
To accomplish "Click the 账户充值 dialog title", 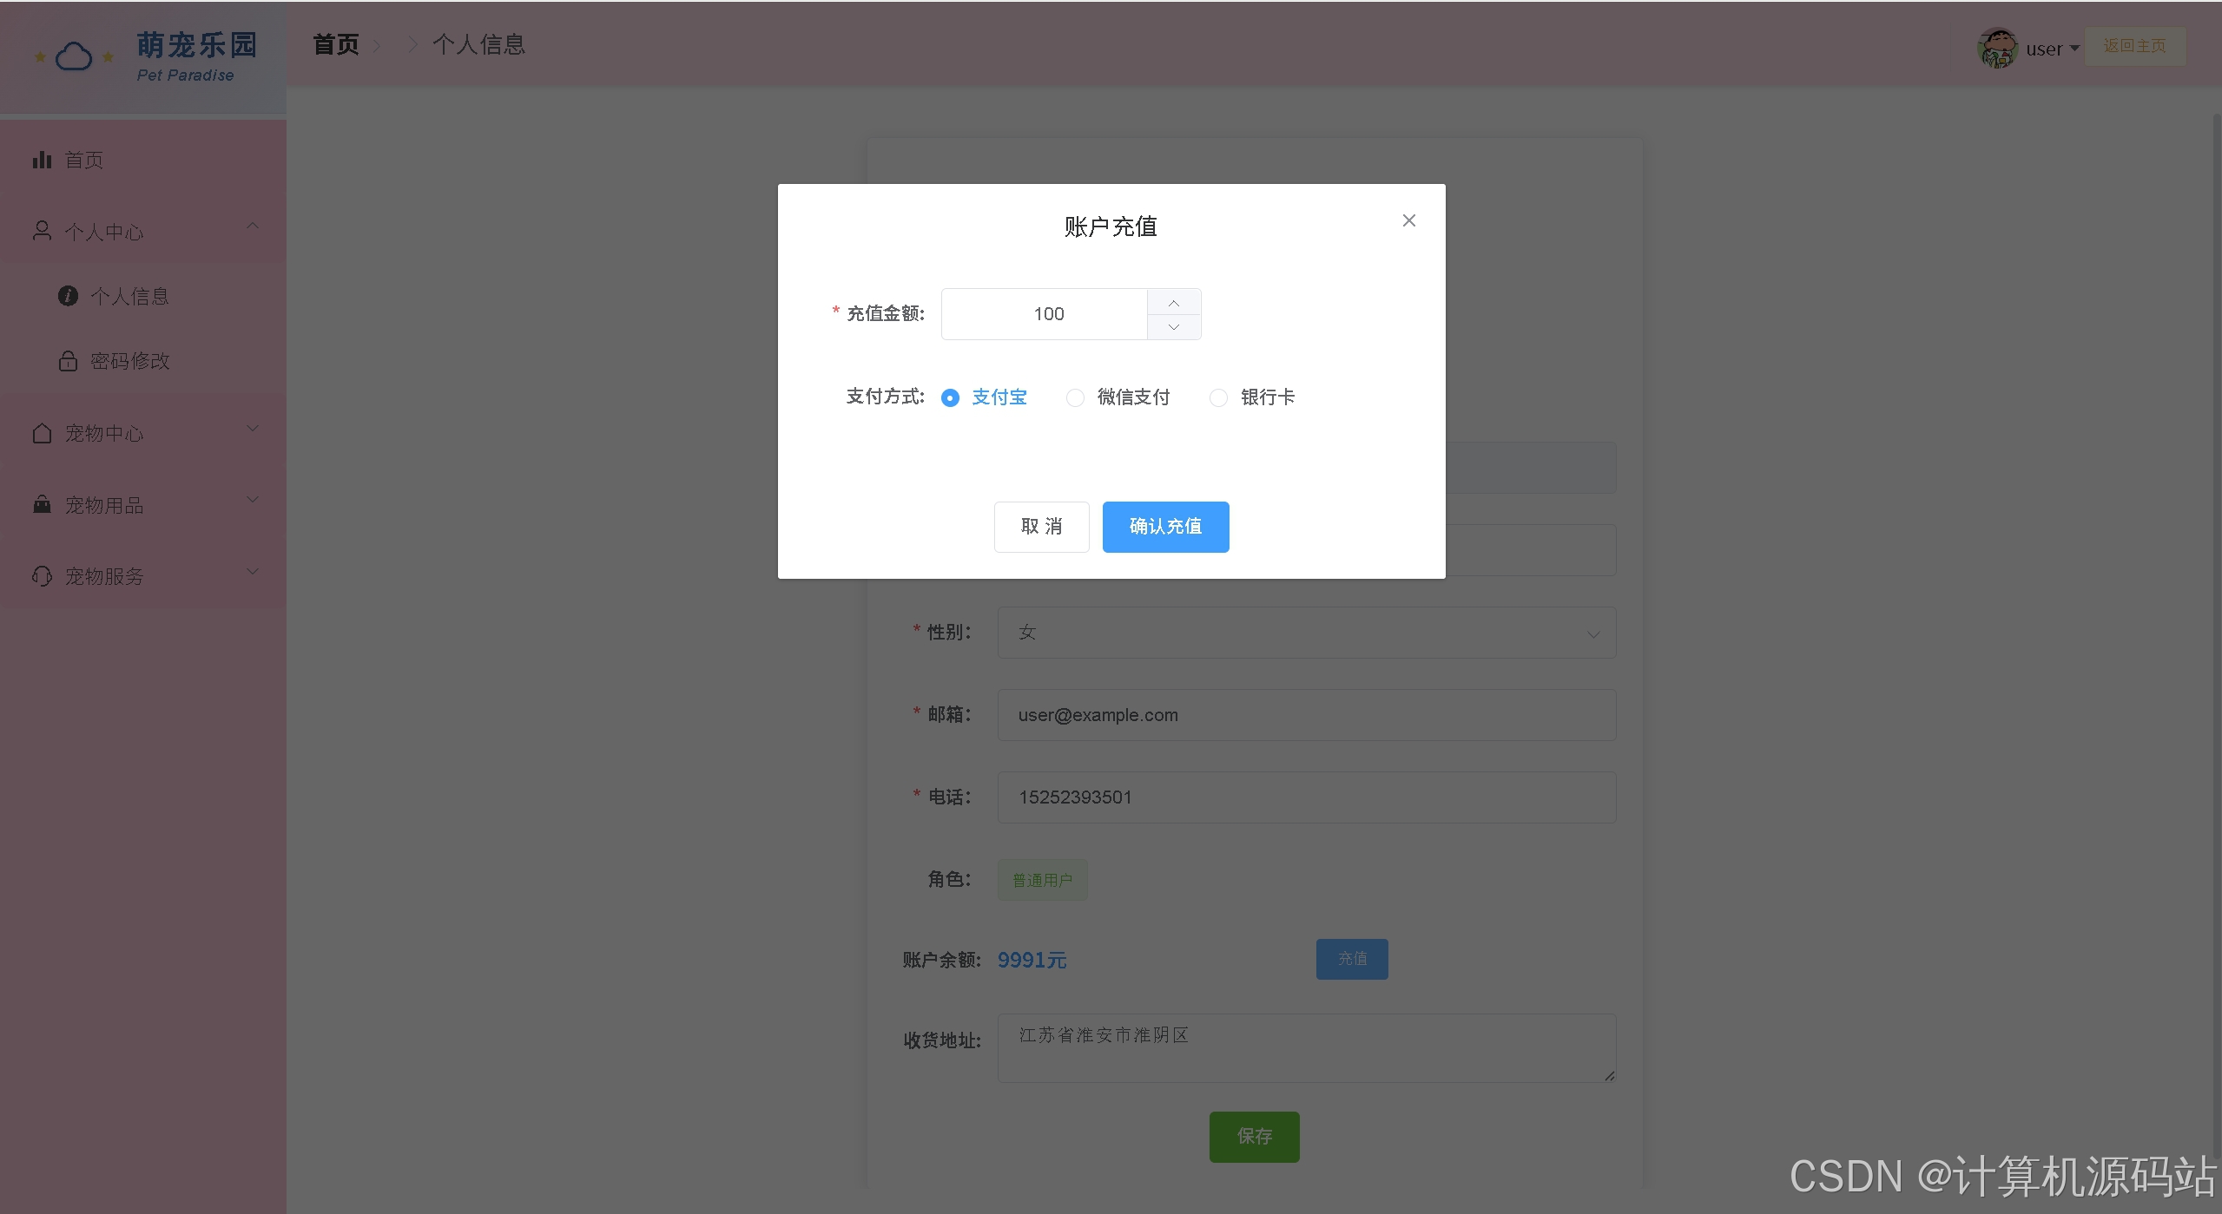I will pyautogui.click(x=1111, y=226).
